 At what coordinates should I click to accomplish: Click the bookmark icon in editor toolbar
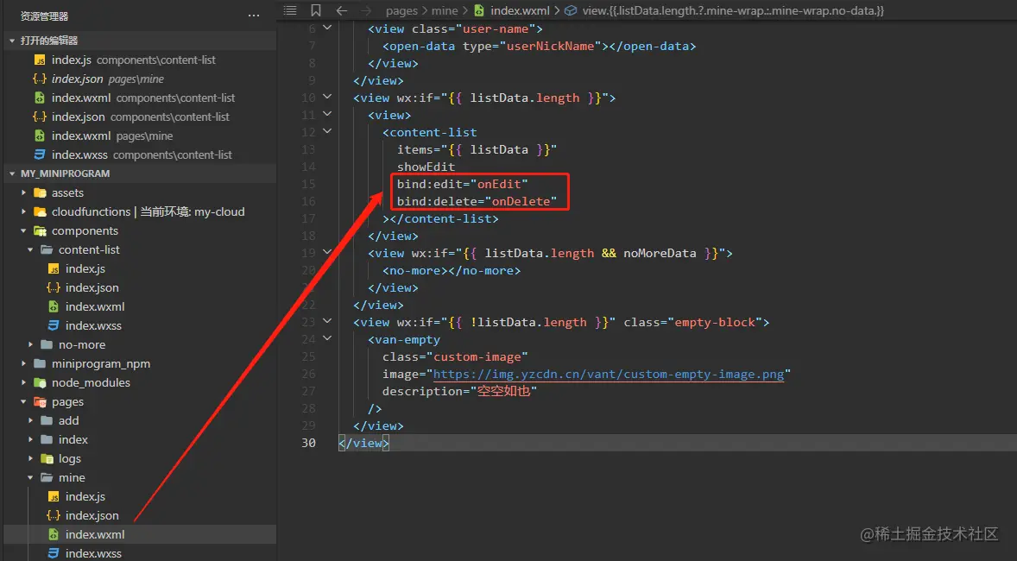click(x=316, y=10)
